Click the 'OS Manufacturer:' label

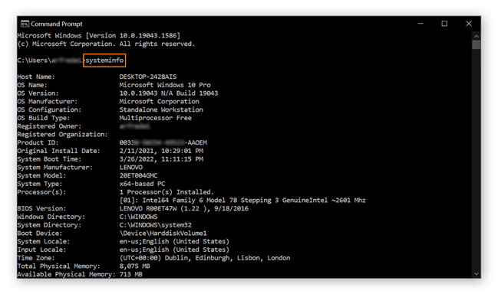click(x=48, y=101)
